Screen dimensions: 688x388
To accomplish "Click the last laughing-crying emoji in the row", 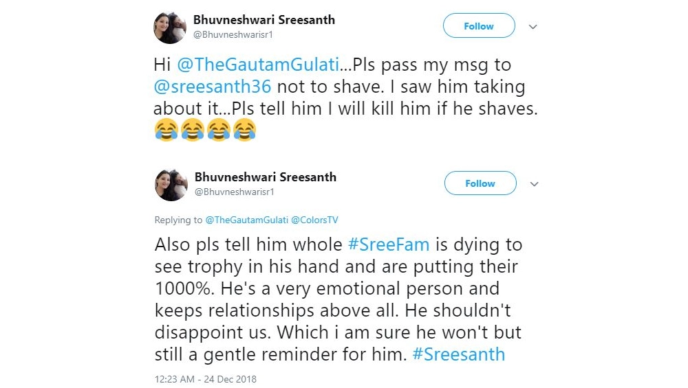I will coord(244,129).
